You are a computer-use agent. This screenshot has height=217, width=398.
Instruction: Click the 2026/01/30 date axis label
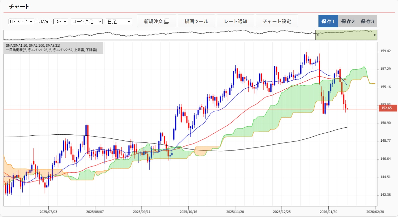[328, 212]
